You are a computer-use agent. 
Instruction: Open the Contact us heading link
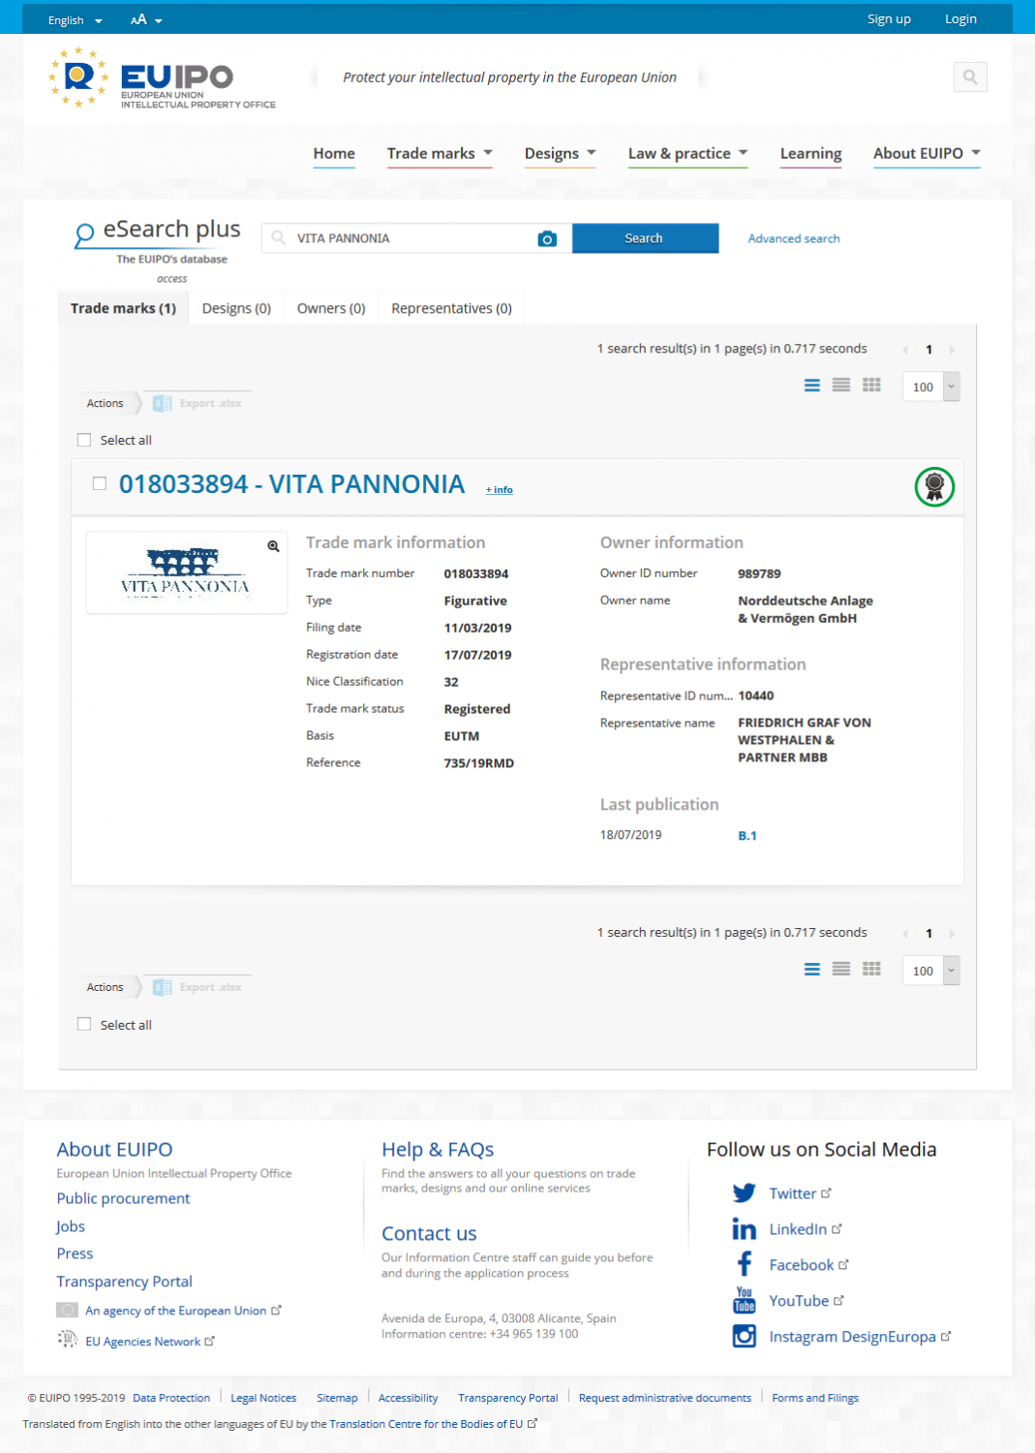(429, 1234)
